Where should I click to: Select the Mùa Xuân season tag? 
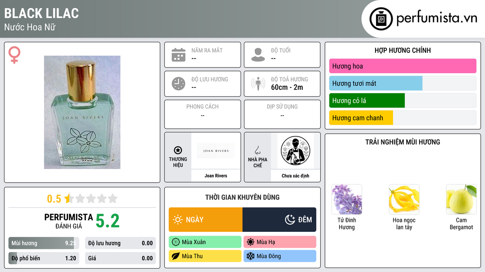pos(205,242)
